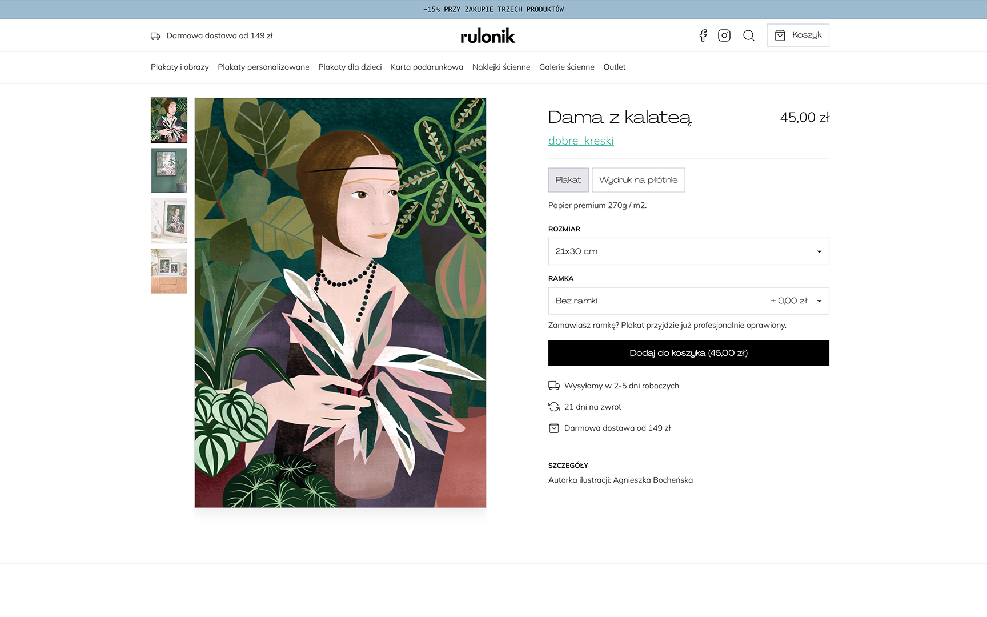Viewport: 987px width, 617px height.
Task: Open the rulonik Facebook page icon
Action: tap(703, 35)
